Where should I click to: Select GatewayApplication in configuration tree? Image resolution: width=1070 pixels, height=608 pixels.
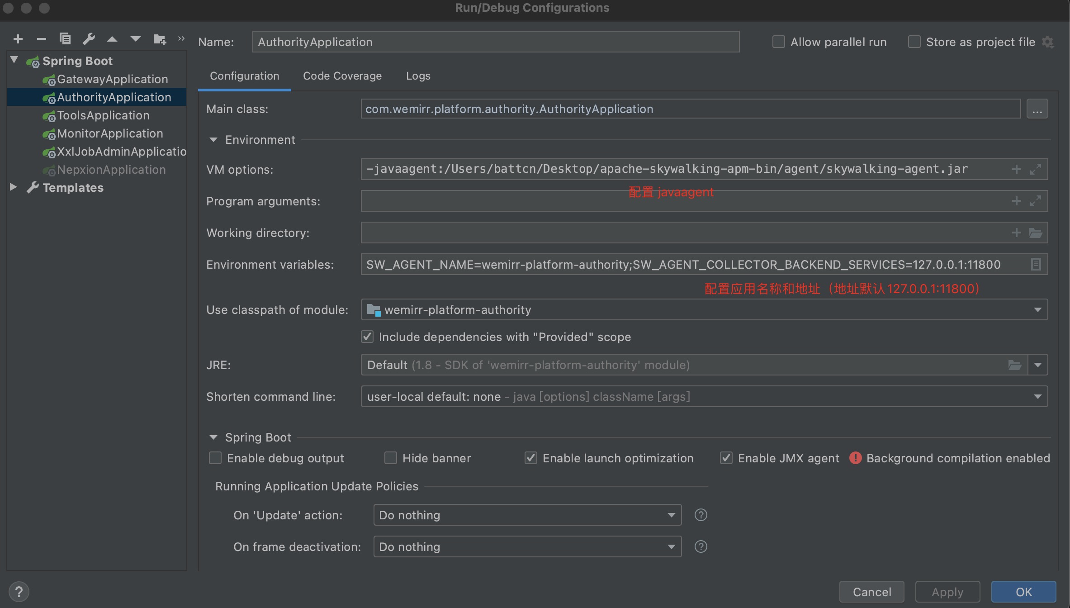[112, 79]
